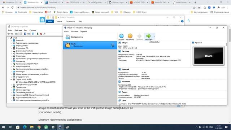231x130 pixels.
Task: Collapse the Порты (COM и LPT) node
Action: (x=11, y=79)
